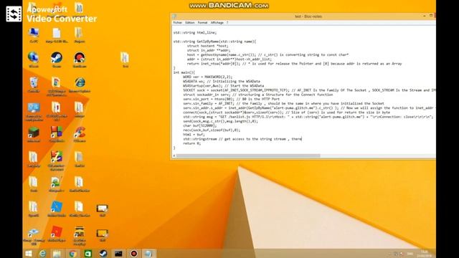Click the "html = buf;" line
This screenshot has width=459, height=258.
[x=194, y=134]
